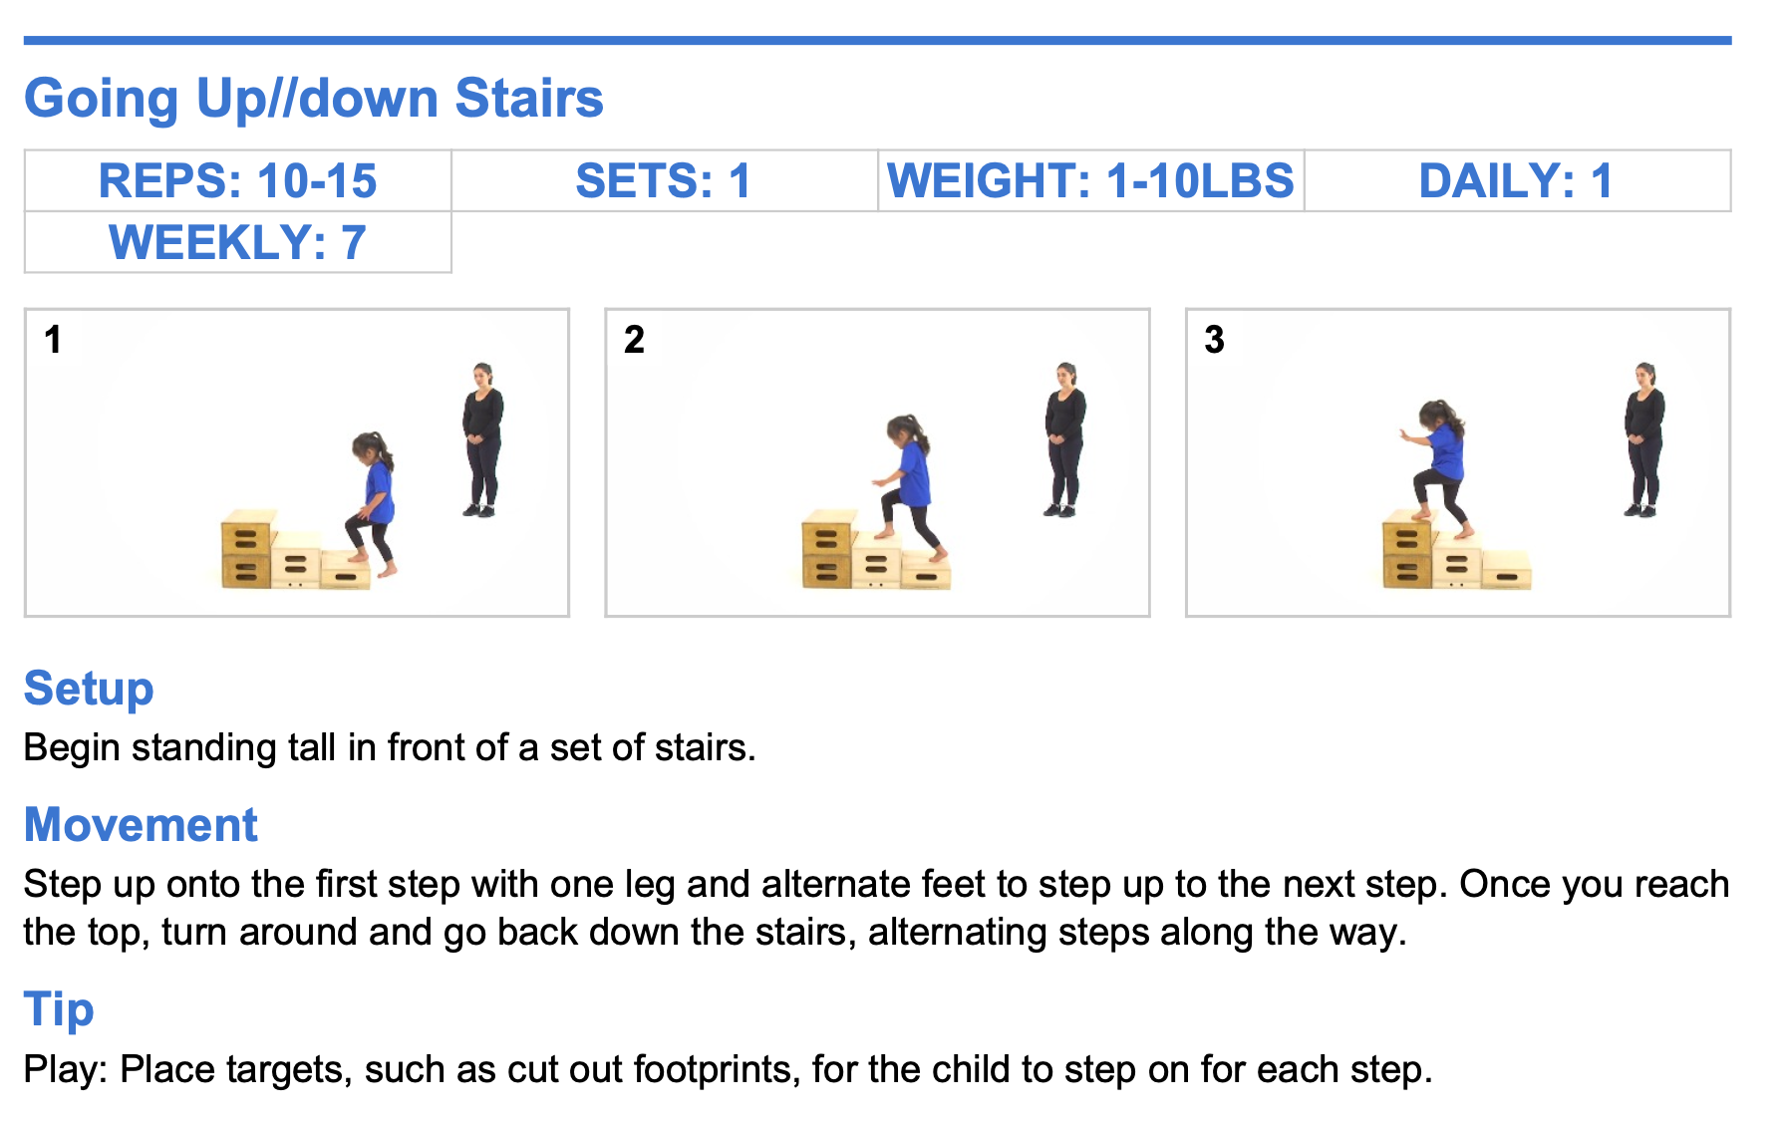Click the Setup heading
The width and height of the screenshot is (1784, 1124).
coord(89,689)
